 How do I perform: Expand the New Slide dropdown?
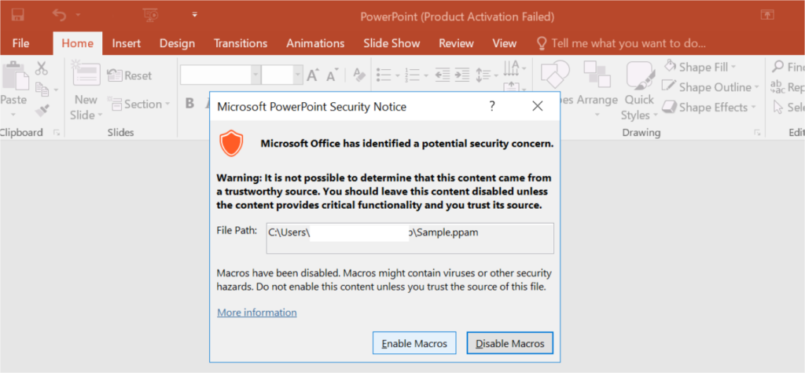(100, 115)
